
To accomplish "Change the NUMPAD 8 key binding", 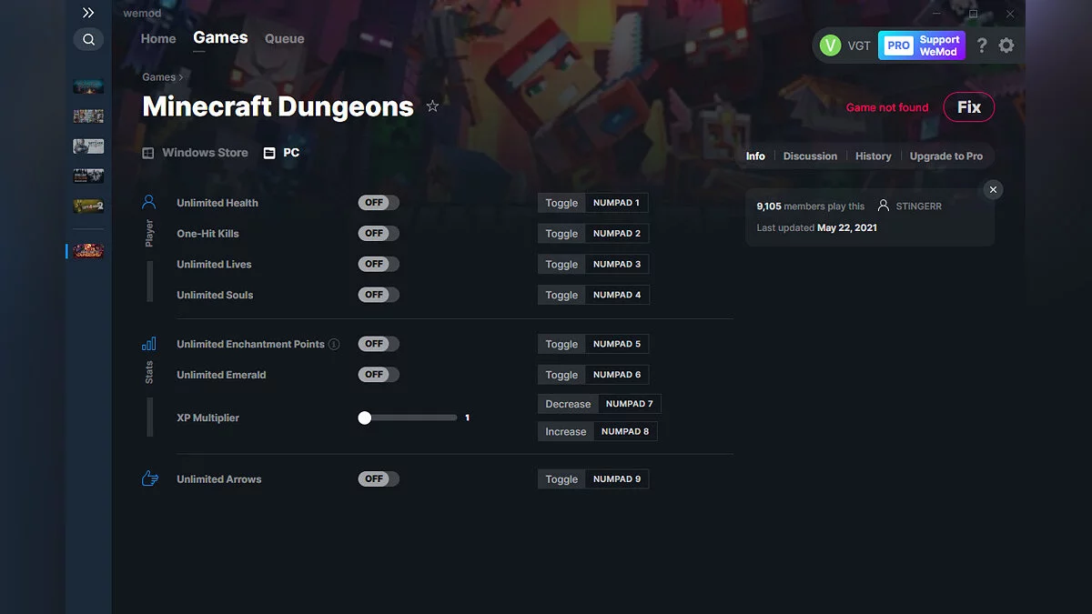I will (625, 431).
